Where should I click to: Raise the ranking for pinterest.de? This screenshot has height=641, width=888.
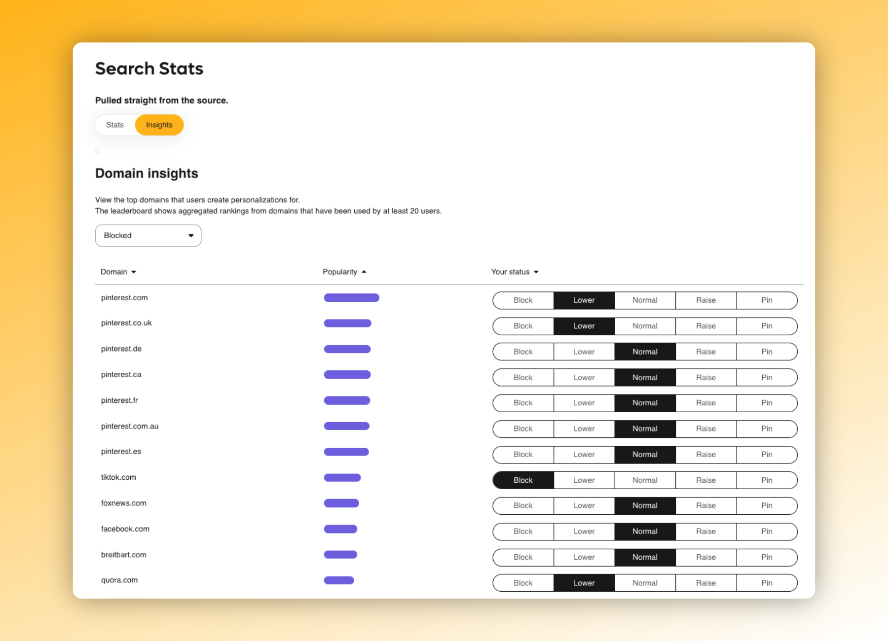(x=706, y=352)
